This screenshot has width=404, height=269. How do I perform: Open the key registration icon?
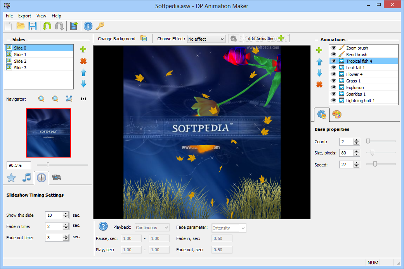click(100, 26)
